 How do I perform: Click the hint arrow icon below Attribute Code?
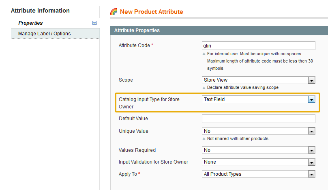click(x=204, y=54)
